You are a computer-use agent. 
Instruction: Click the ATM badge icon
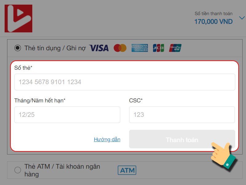coord(127,170)
